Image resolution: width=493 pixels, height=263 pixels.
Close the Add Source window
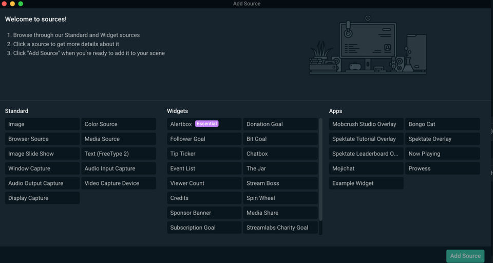pos(5,4)
